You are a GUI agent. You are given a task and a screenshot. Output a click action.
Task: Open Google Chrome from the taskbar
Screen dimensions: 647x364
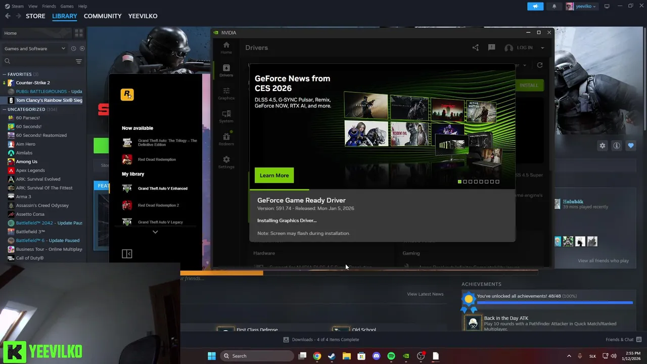317,356
